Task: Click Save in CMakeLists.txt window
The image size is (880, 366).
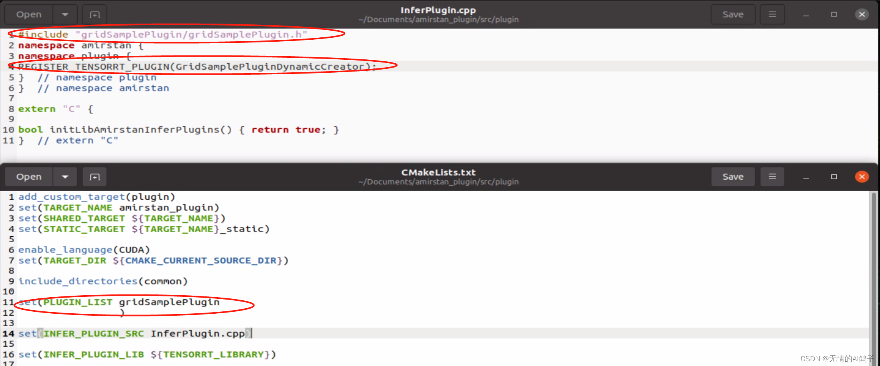Action: point(733,177)
